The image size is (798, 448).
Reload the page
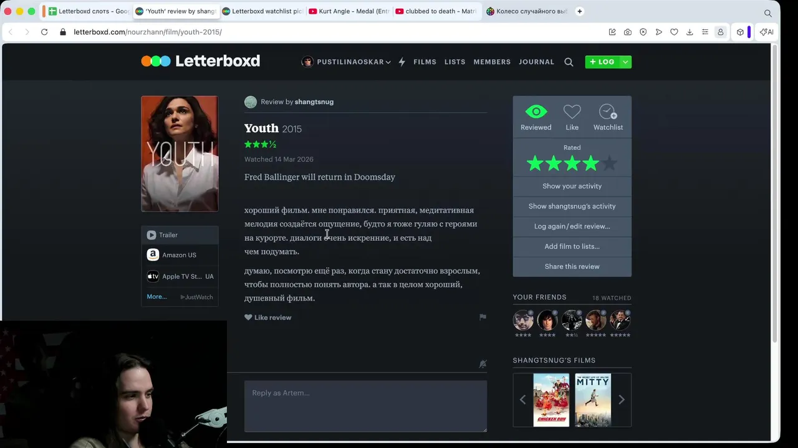tap(44, 32)
